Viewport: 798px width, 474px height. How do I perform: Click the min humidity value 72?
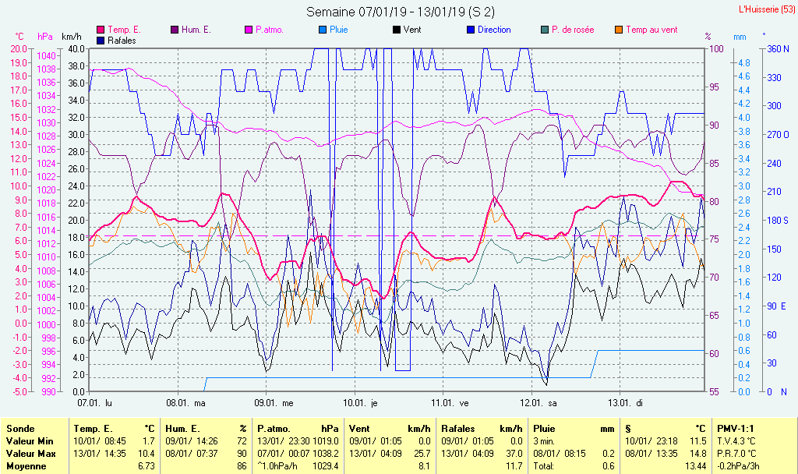click(242, 441)
